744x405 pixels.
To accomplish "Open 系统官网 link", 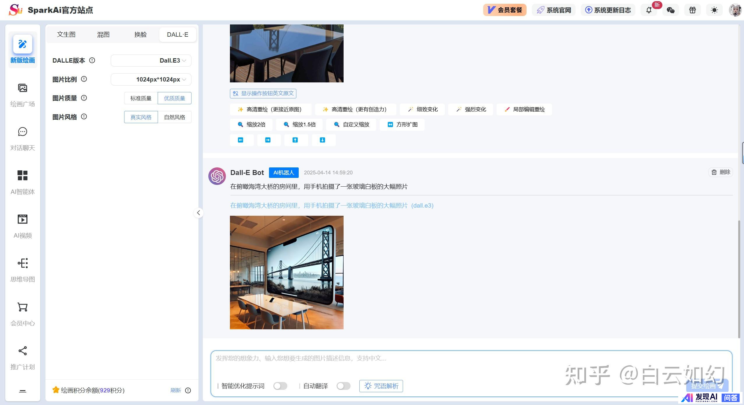I will [554, 10].
